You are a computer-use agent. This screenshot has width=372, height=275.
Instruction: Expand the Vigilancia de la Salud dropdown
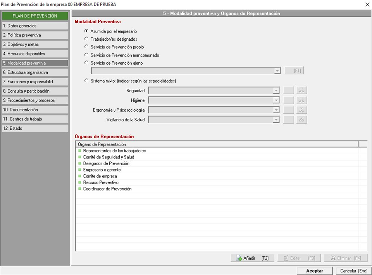pos(276,120)
